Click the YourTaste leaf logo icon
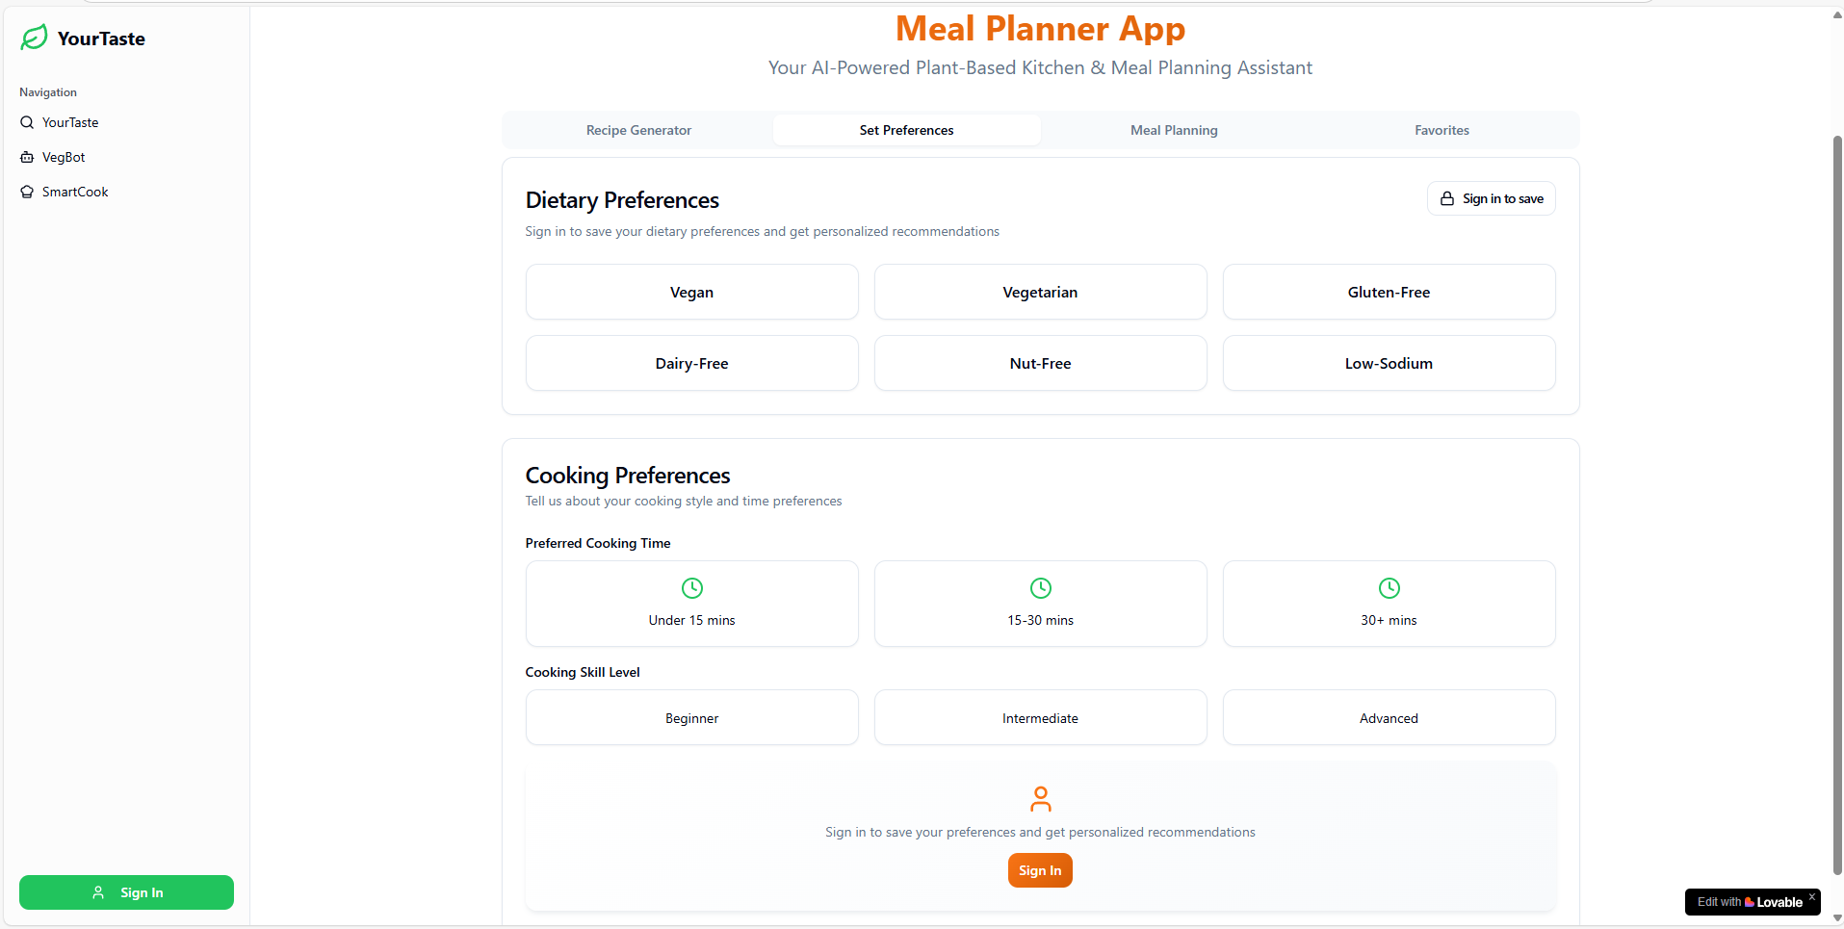The image size is (1844, 929). click(34, 38)
